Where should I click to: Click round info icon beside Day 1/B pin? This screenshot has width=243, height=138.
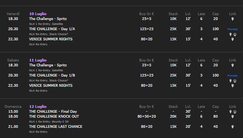235,81
